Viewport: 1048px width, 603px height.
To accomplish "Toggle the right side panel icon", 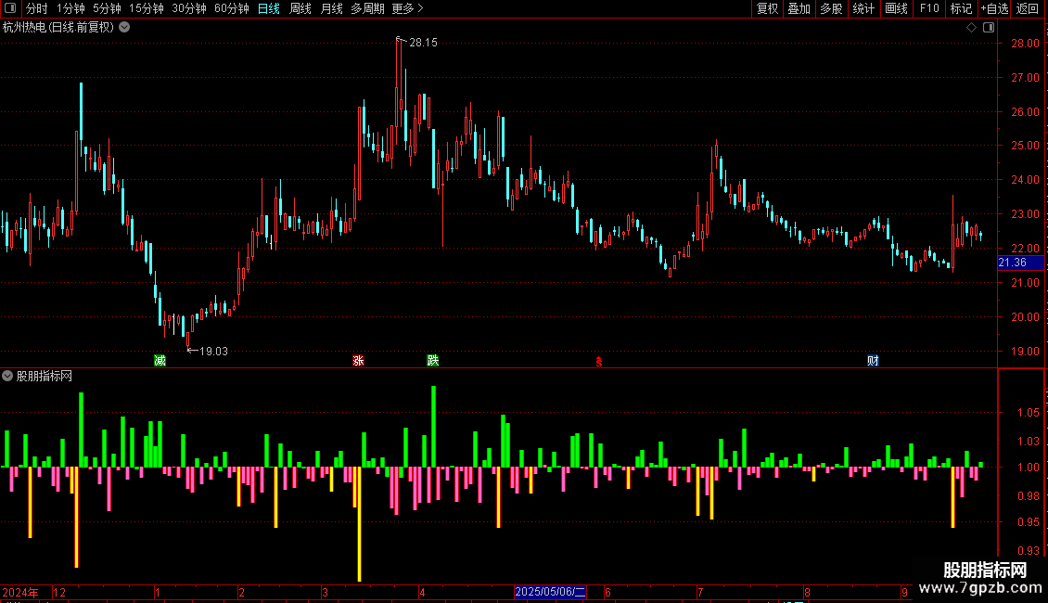I will coord(989,28).
